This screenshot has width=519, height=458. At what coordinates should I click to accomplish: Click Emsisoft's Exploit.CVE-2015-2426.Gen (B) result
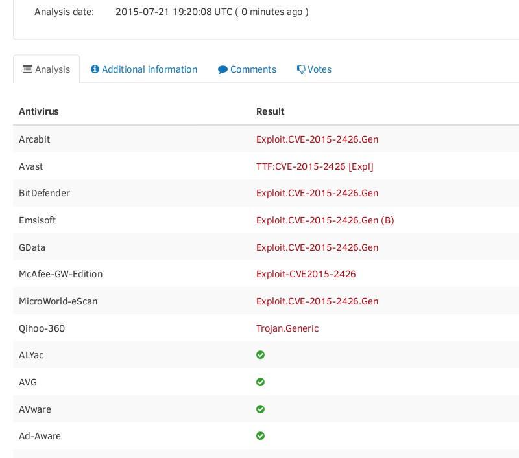tap(325, 220)
